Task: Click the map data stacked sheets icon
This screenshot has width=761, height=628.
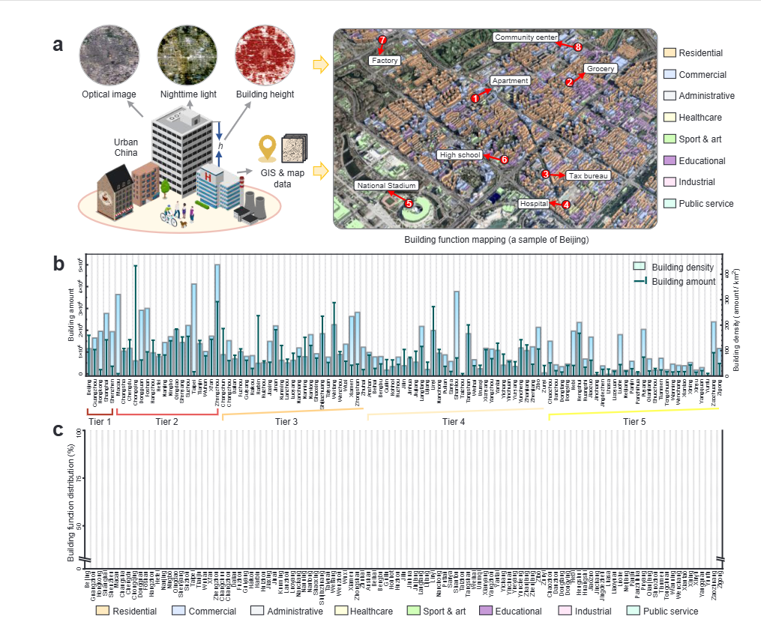Action: [x=294, y=148]
